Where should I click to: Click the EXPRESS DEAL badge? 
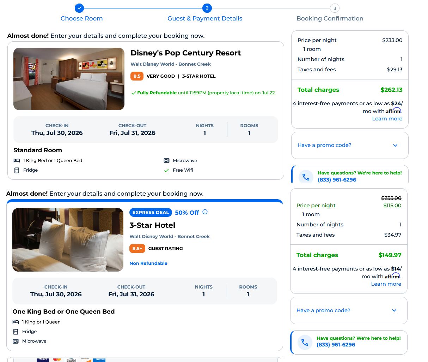point(151,212)
